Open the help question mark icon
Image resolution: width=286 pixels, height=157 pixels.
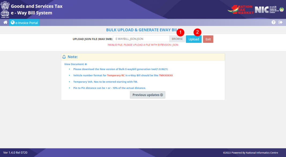tap(273, 22)
